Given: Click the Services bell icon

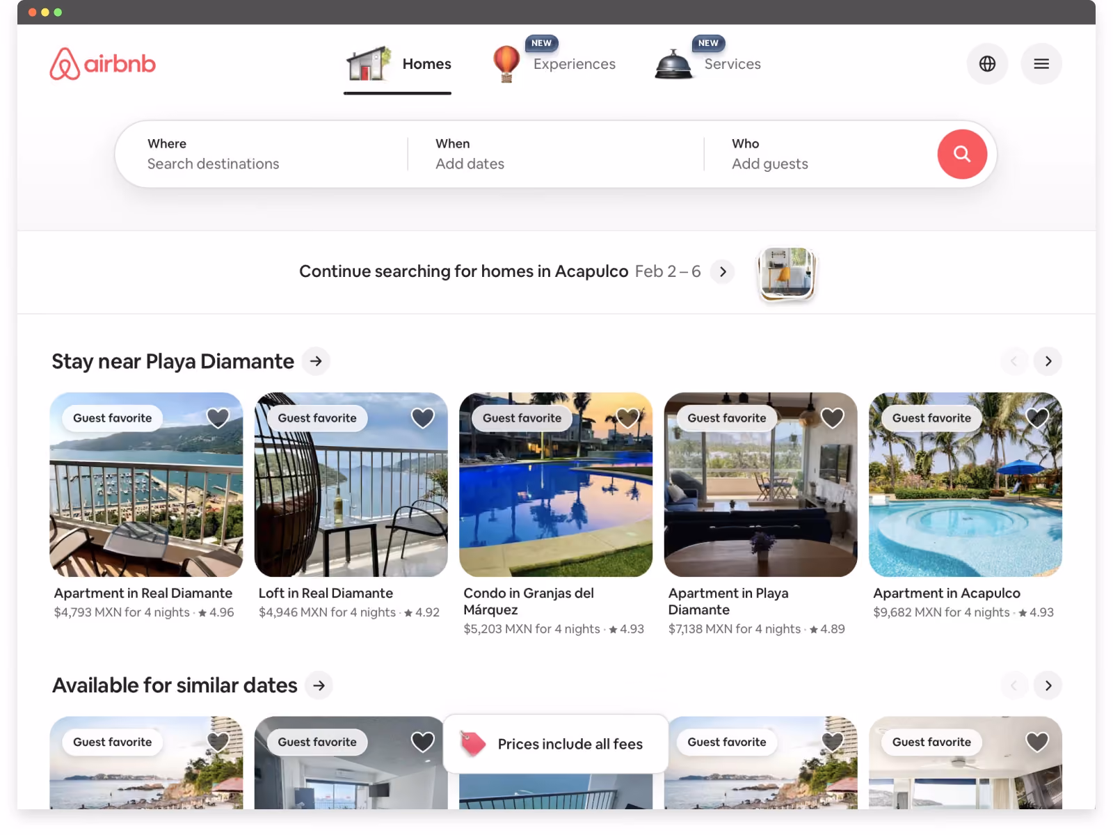Looking at the screenshot, I should coord(673,64).
